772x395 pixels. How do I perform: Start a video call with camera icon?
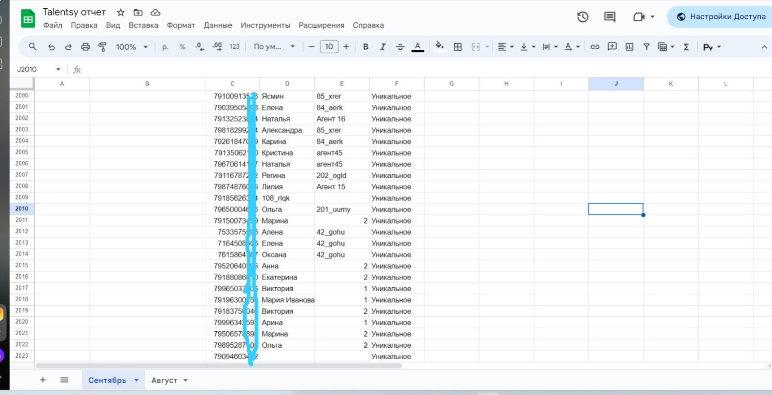[x=639, y=17]
